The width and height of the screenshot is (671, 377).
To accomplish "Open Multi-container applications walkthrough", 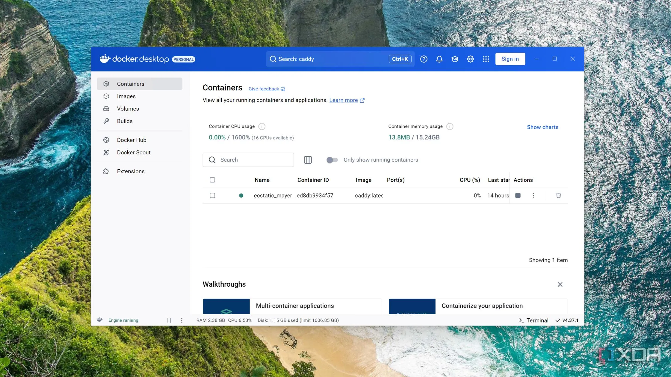I will (292, 306).
